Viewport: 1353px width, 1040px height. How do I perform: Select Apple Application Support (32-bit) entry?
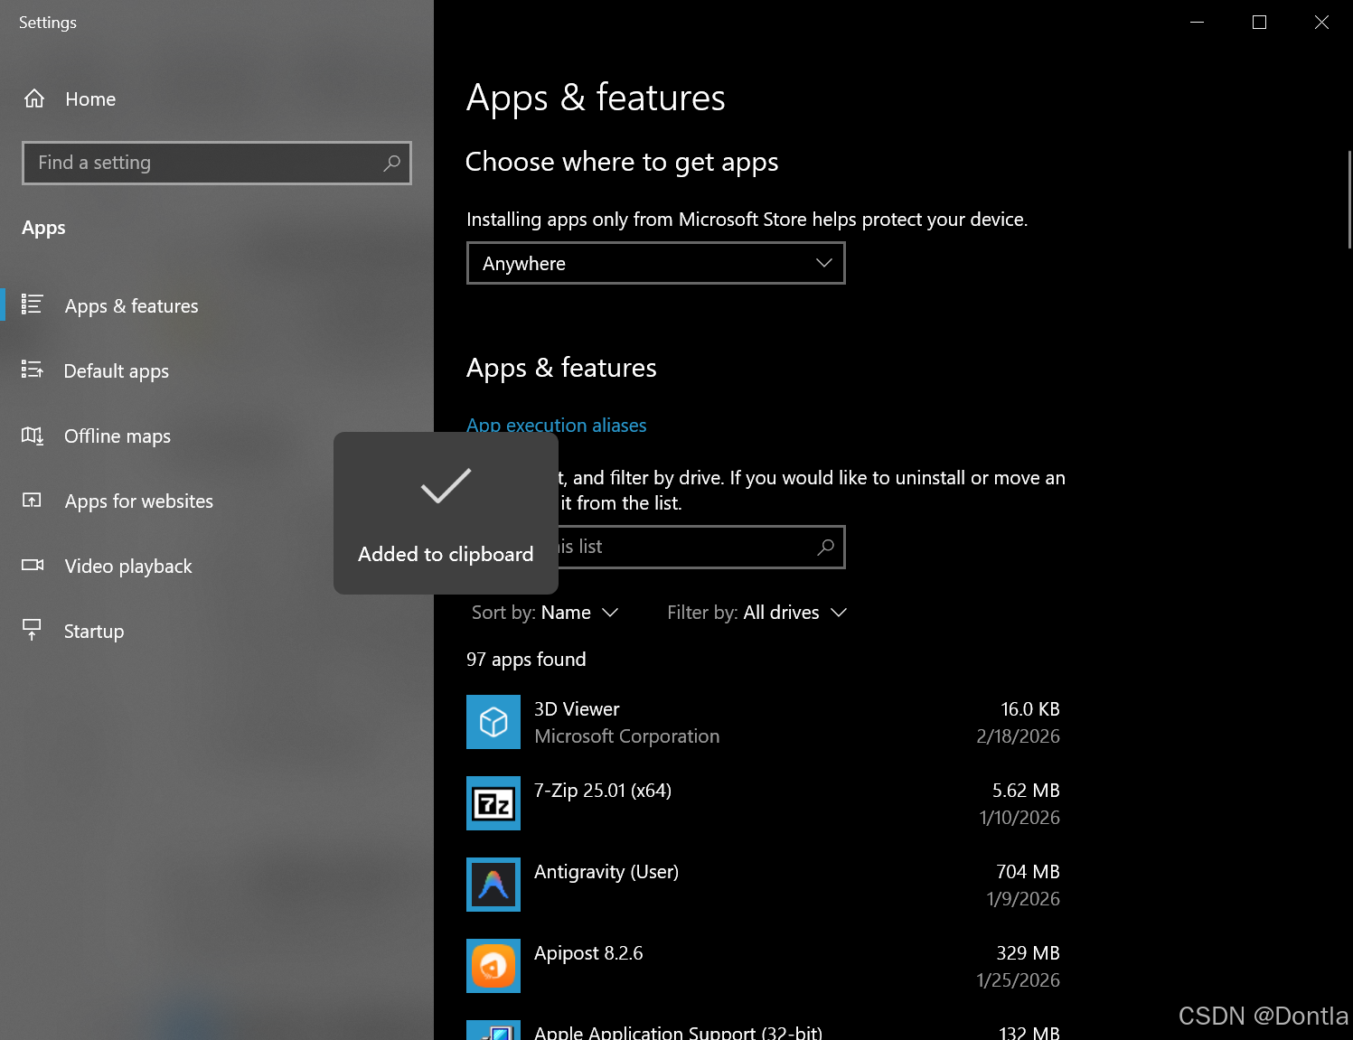click(x=763, y=1030)
